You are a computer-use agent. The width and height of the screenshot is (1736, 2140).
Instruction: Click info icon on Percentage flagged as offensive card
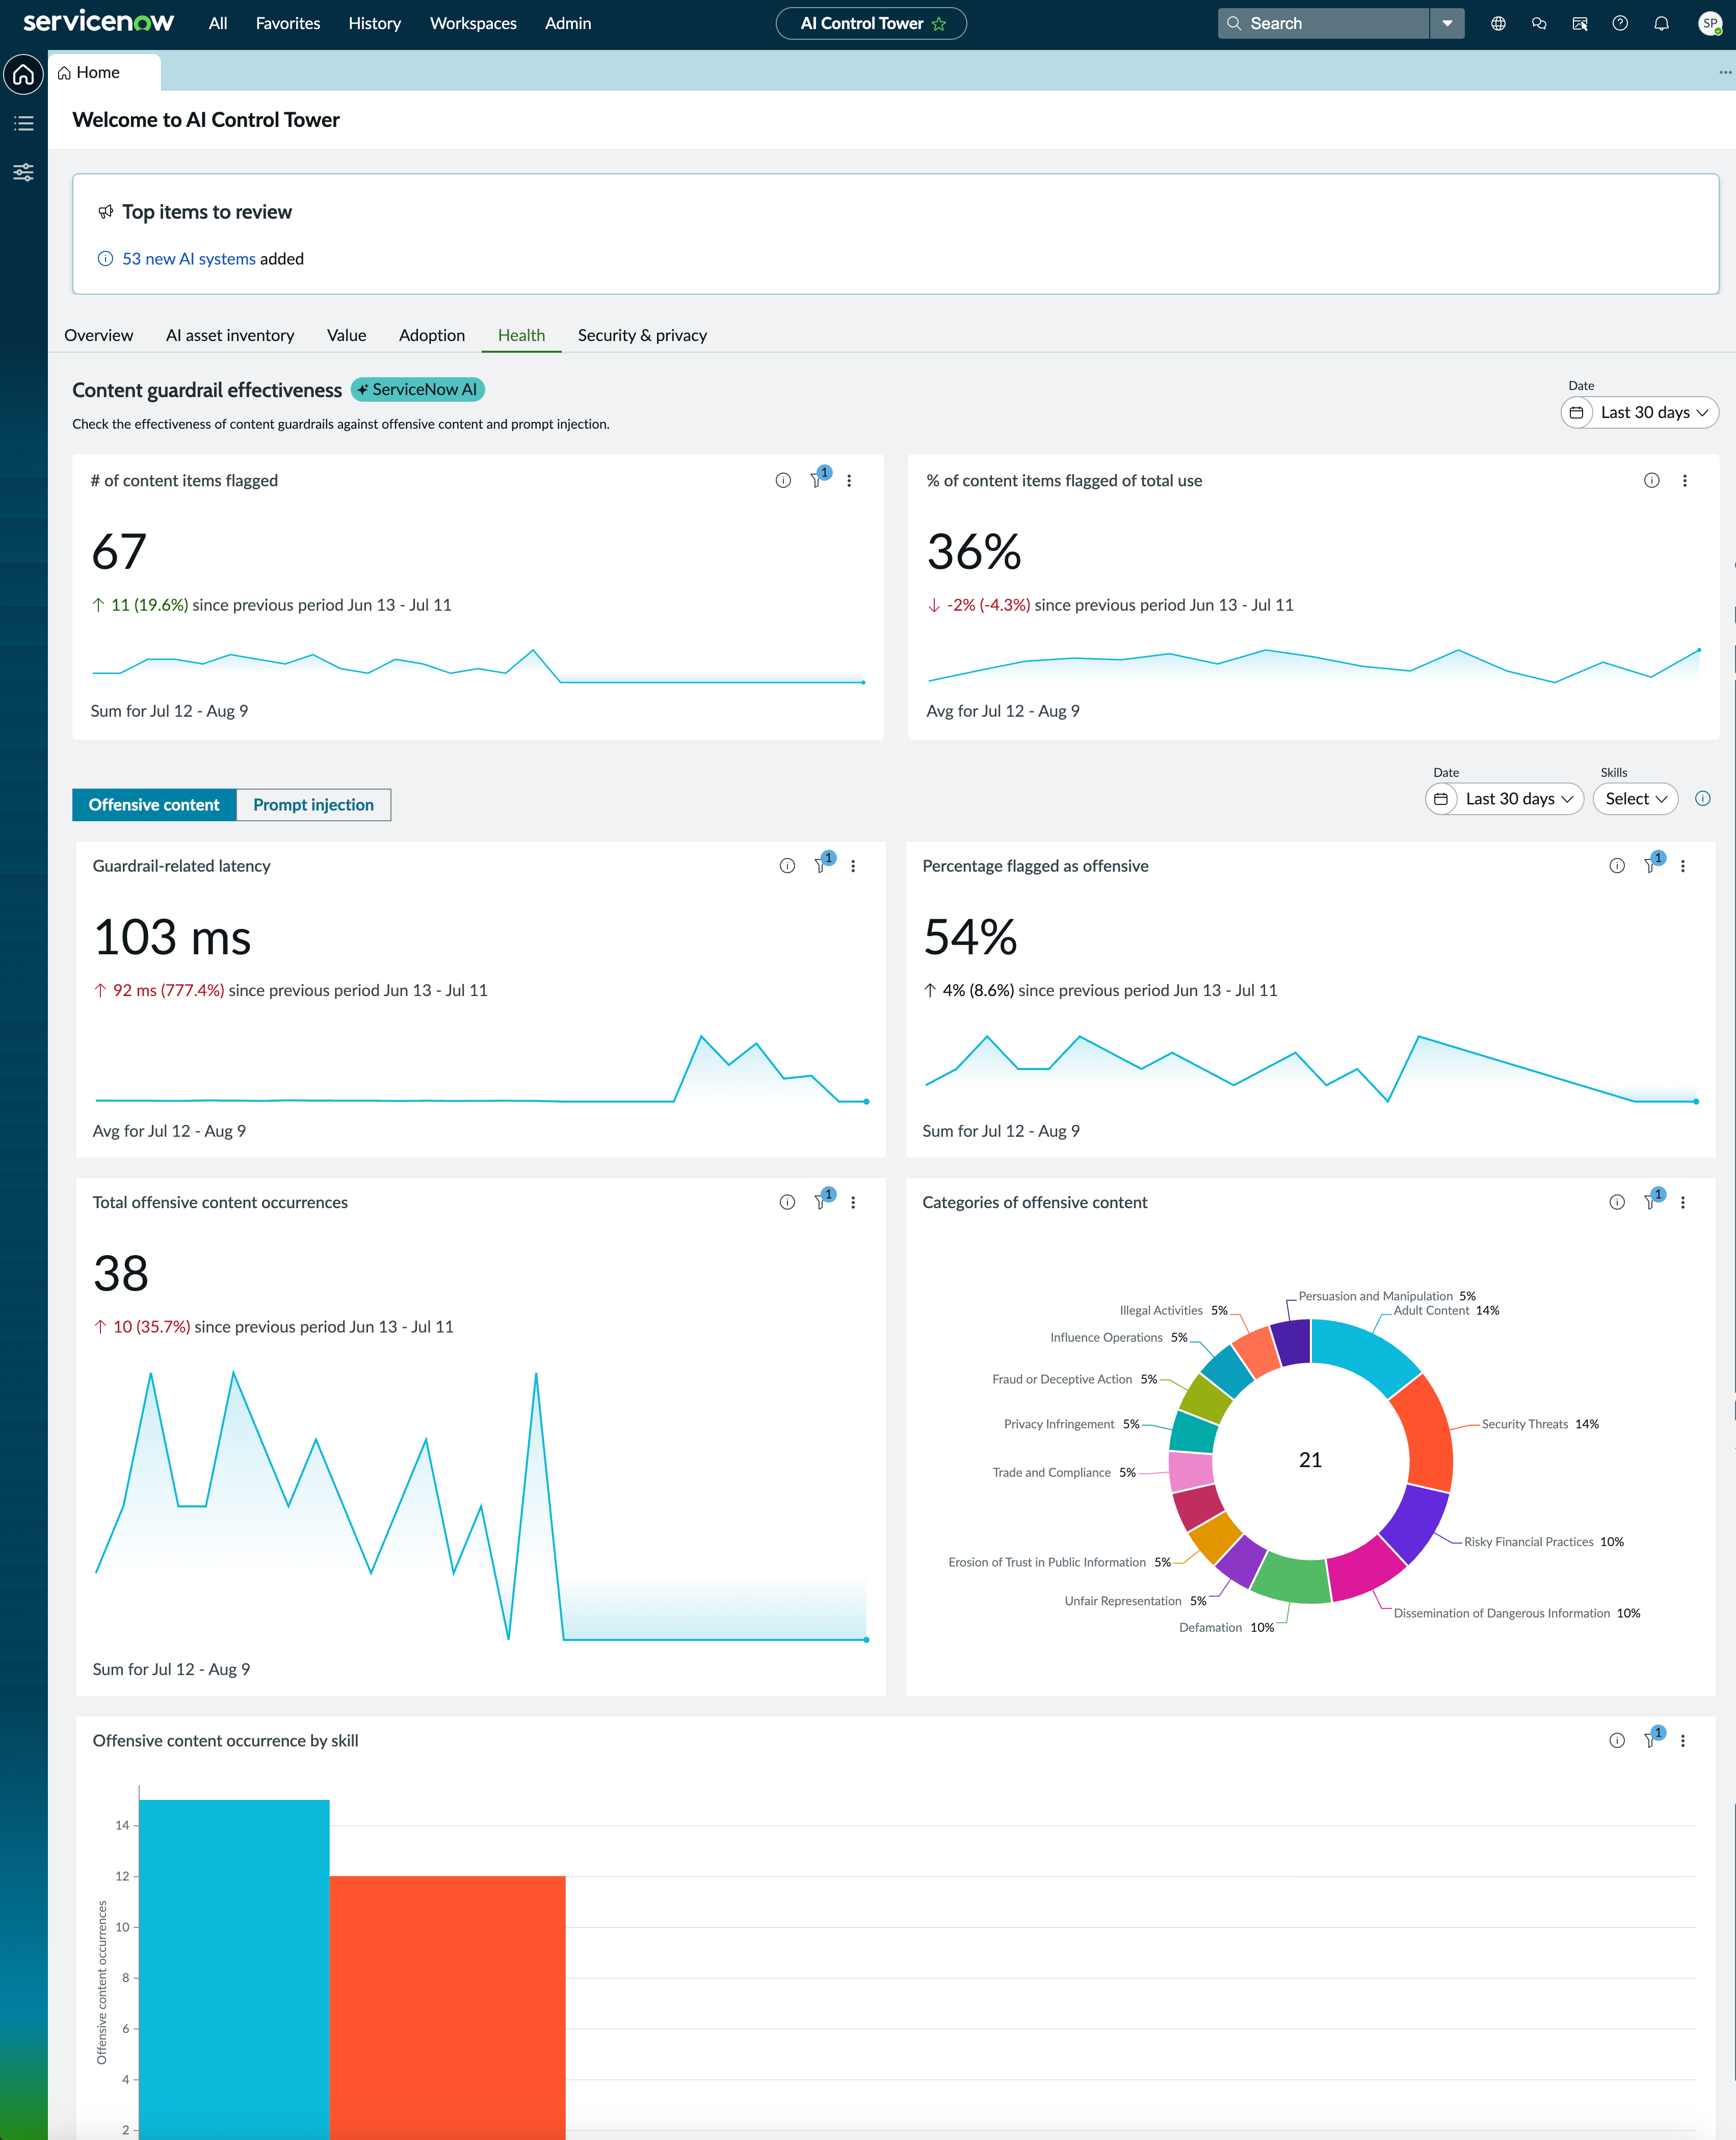[1617, 865]
